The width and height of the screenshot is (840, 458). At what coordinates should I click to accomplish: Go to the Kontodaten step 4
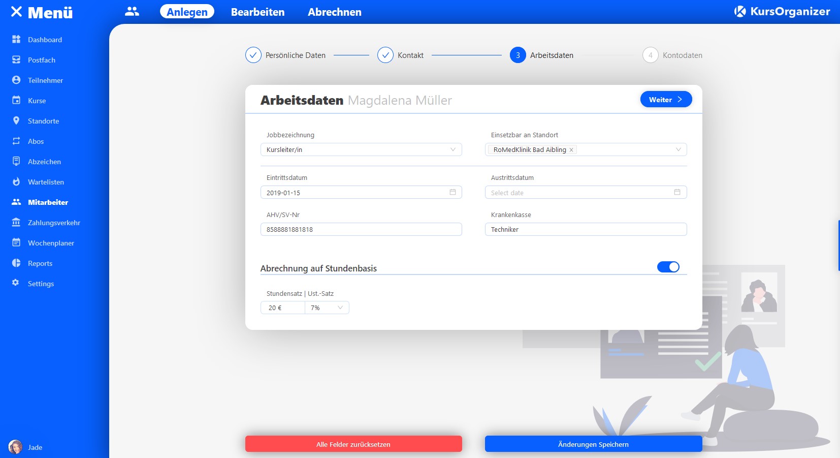[651, 55]
